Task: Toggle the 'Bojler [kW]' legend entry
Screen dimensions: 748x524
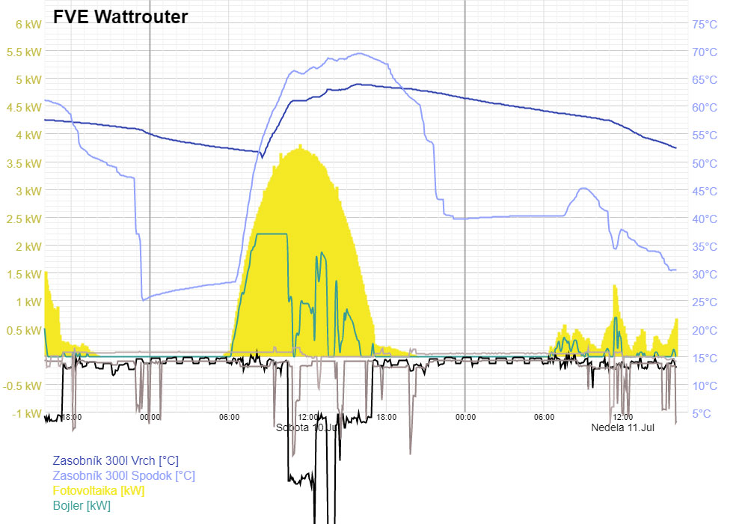Action: click(x=82, y=505)
